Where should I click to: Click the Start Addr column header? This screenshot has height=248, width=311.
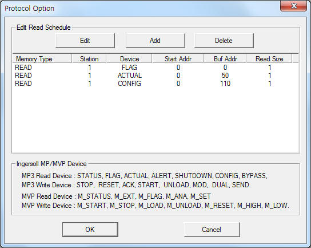click(178, 59)
